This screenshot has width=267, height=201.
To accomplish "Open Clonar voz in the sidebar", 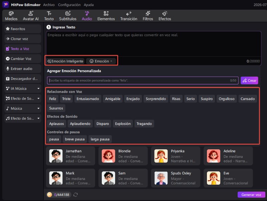I will (x=23, y=39).
